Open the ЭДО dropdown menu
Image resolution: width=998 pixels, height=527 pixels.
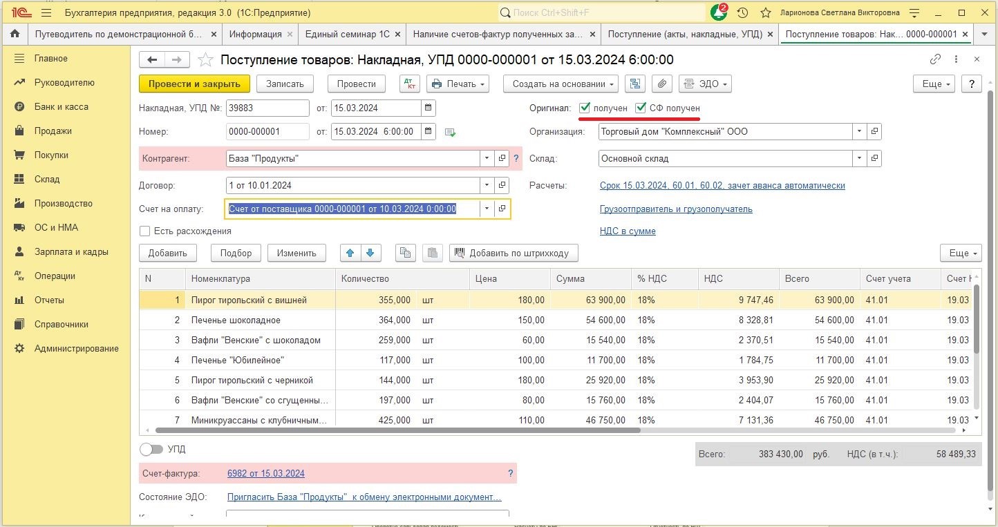point(705,84)
